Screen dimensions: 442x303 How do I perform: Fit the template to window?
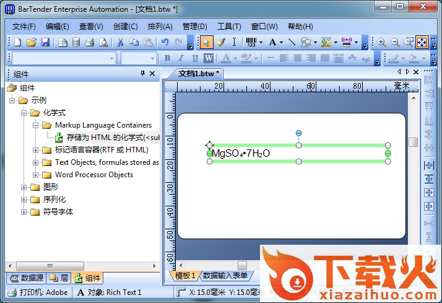click(422, 42)
